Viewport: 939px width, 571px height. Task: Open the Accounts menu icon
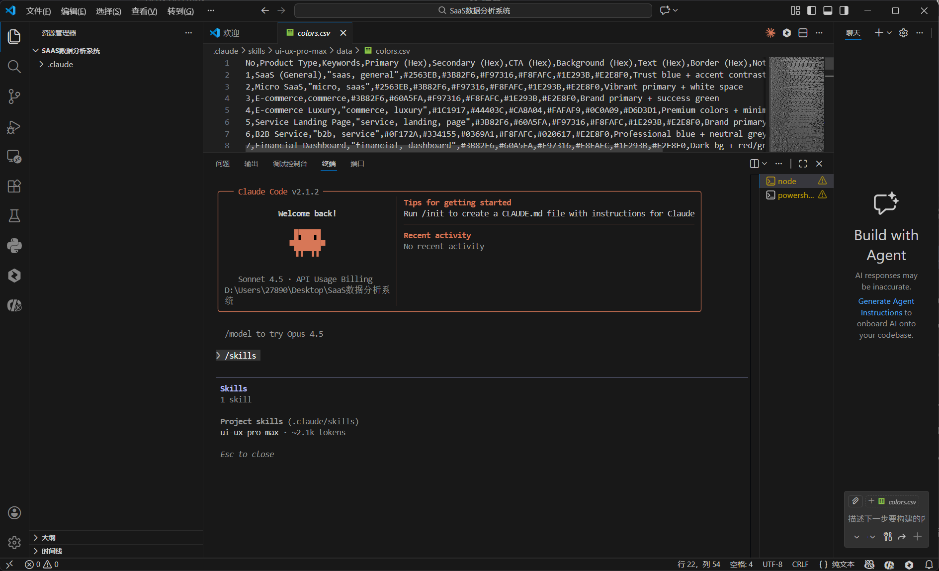pyautogui.click(x=14, y=513)
